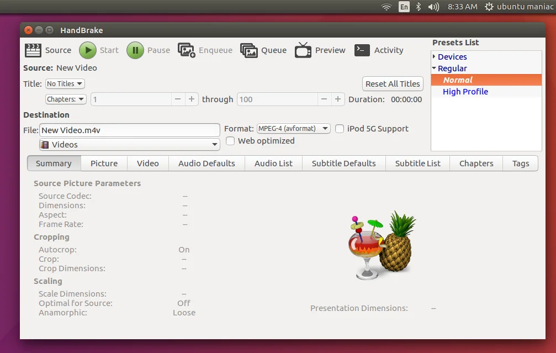Viewport: 556px width, 353px height.
Task: Click the Anamorphic Loose value
Action: pyautogui.click(x=184, y=313)
